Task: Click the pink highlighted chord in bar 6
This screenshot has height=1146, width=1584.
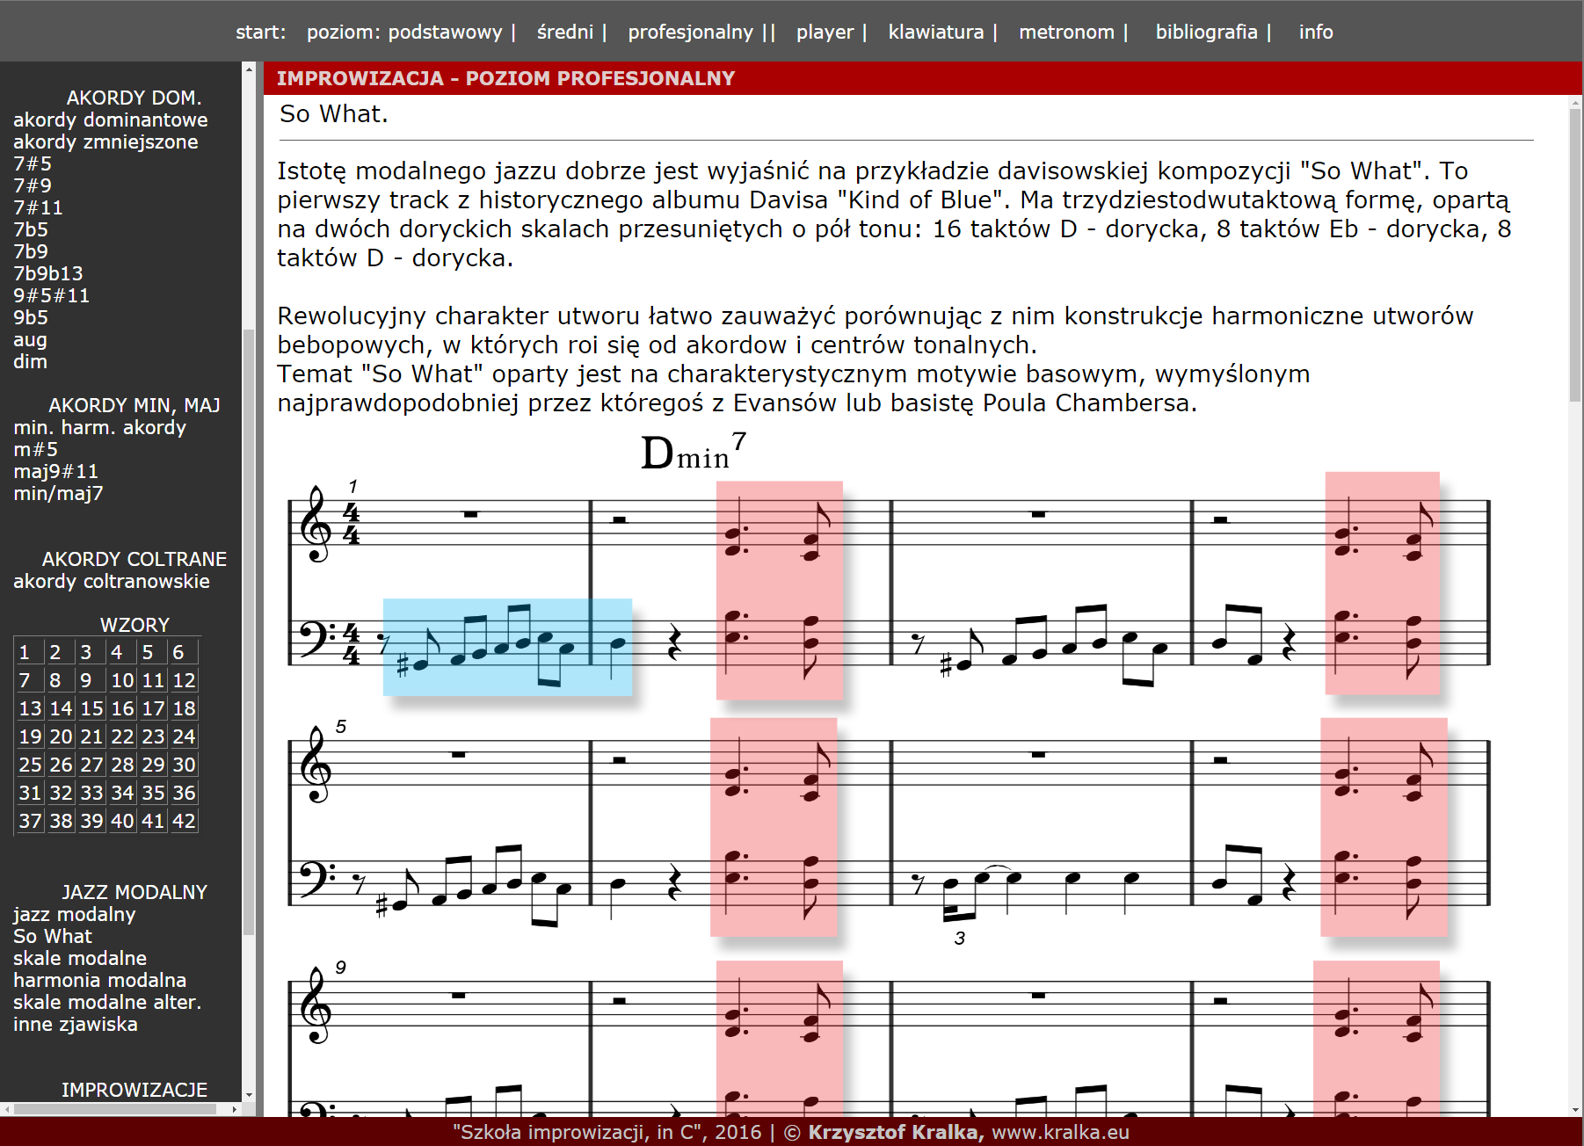Action: click(x=773, y=826)
